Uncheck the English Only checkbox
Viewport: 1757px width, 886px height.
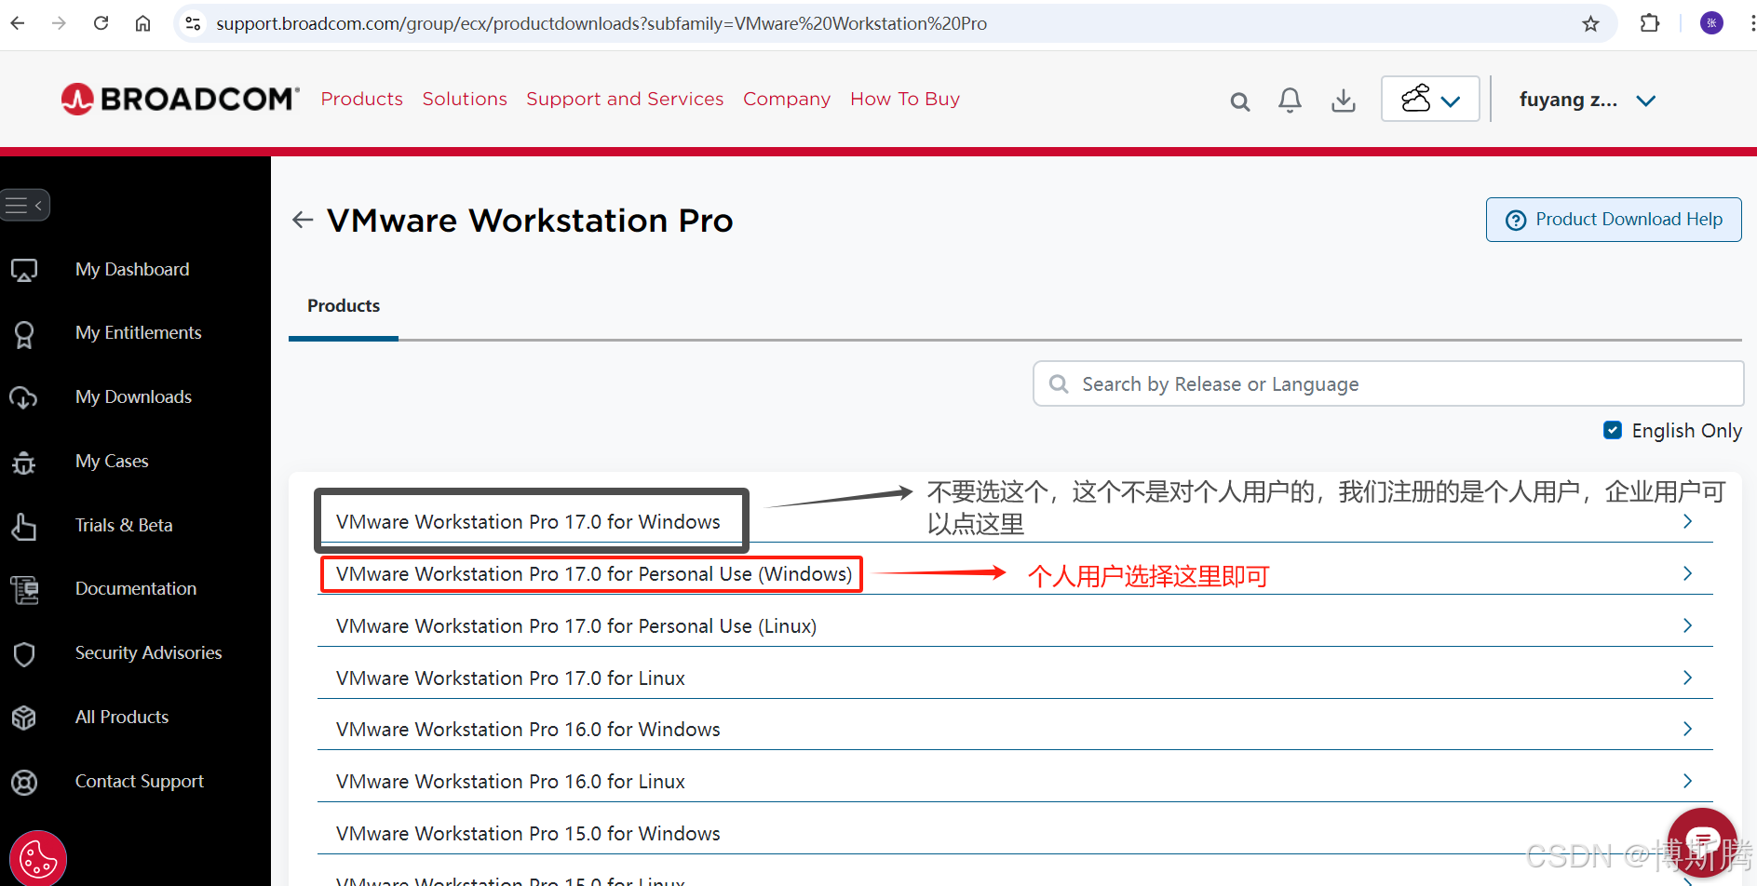point(1613,430)
